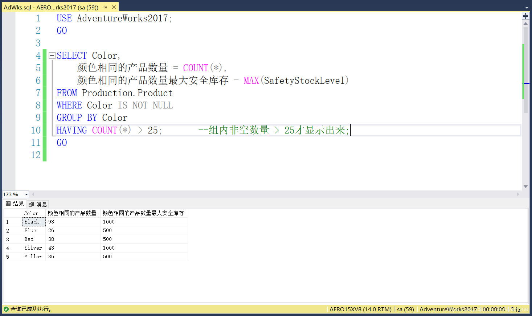532x316 pixels.
Task: Click line number 12 in the margin
Action: click(36, 155)
